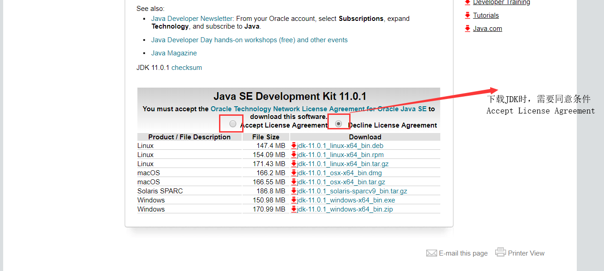Click red arrow icon beside Java.com

(468, 29)
